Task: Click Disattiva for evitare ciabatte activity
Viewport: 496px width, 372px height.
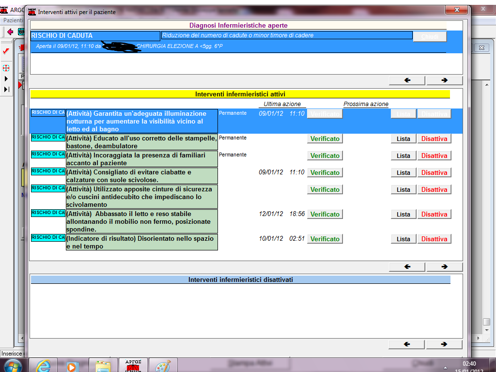Action: 434,172
